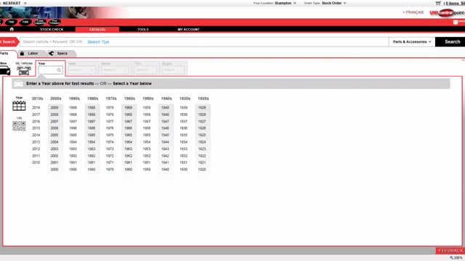
Task: Select year 2015
Action: [36, 128]
